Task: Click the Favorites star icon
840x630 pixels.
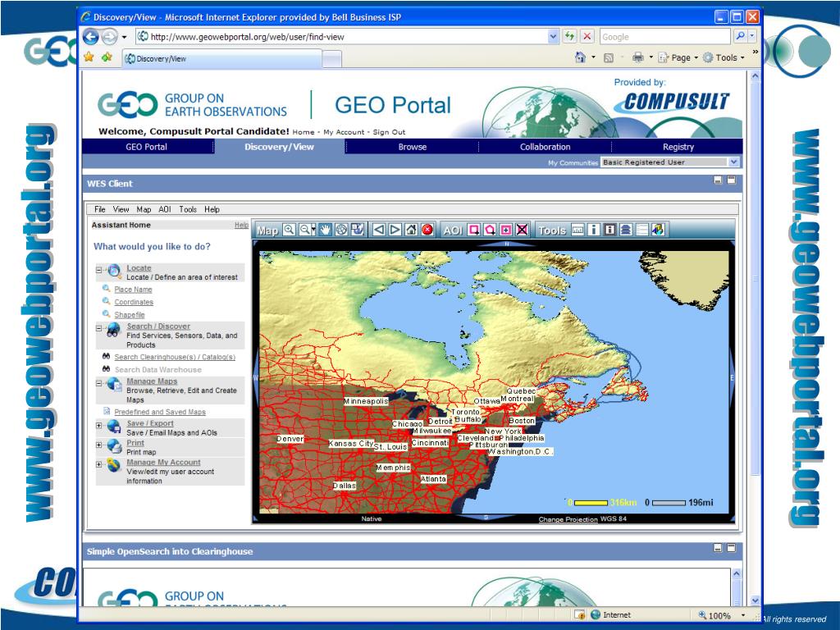Action: [x=89, y=57]
